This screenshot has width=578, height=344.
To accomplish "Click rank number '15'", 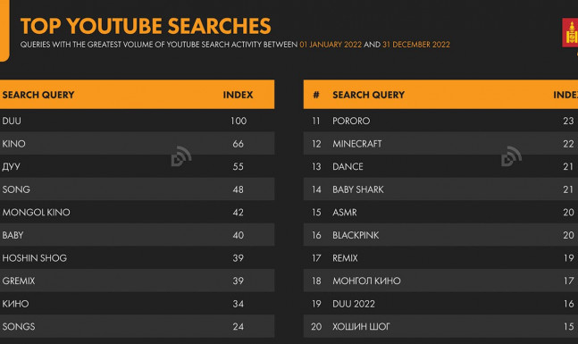I will [x=316, y=212].
